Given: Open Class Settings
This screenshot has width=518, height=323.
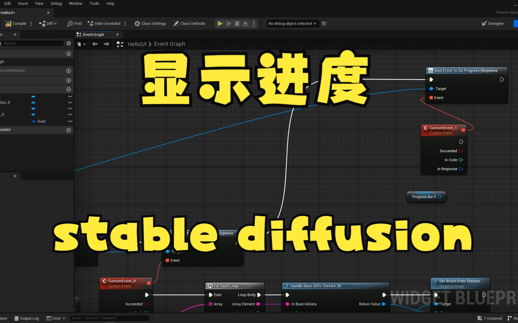Looking at the screenshot, I should point(150,24).
